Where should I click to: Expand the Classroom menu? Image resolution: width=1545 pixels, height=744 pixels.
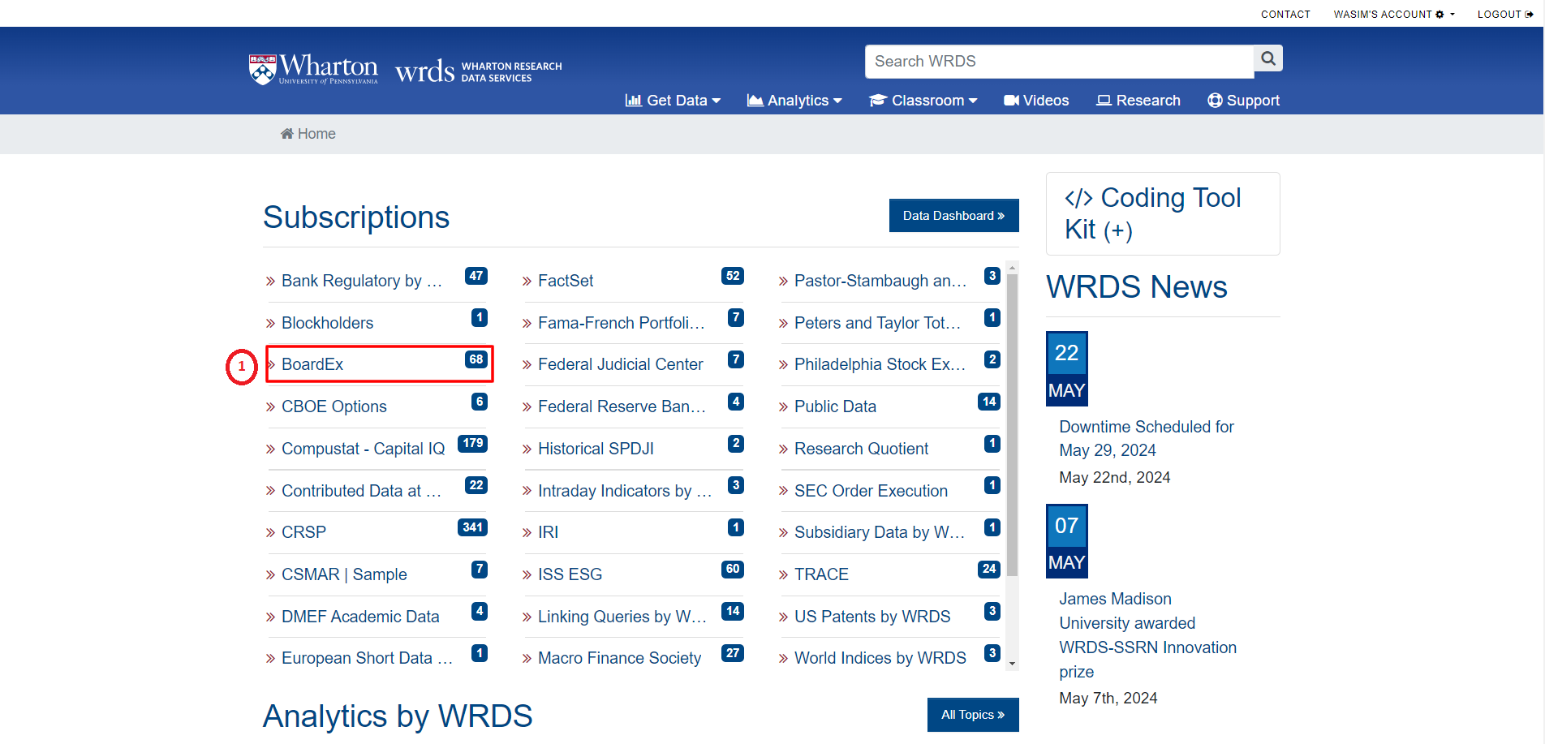click(923, 101)
